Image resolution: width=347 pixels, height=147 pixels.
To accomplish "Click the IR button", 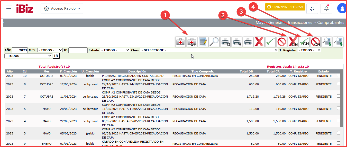I will [56, 56].
